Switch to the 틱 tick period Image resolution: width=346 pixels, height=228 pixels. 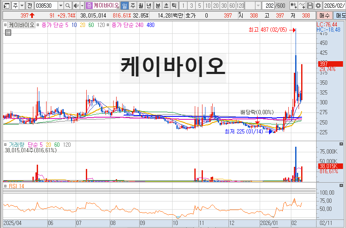(x=174, y=6)
